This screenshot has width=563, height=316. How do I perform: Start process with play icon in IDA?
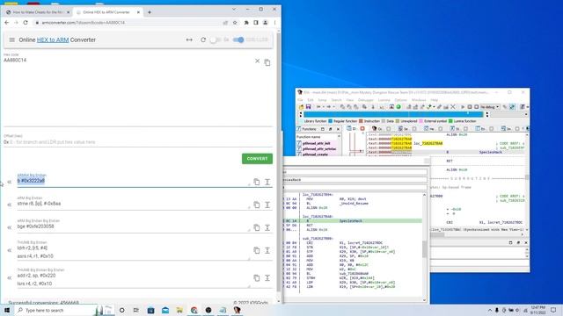[x=463, y=107]
